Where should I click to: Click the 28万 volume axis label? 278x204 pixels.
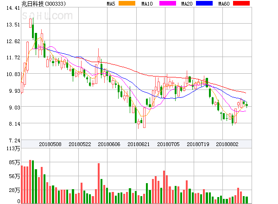pos(14,190)
